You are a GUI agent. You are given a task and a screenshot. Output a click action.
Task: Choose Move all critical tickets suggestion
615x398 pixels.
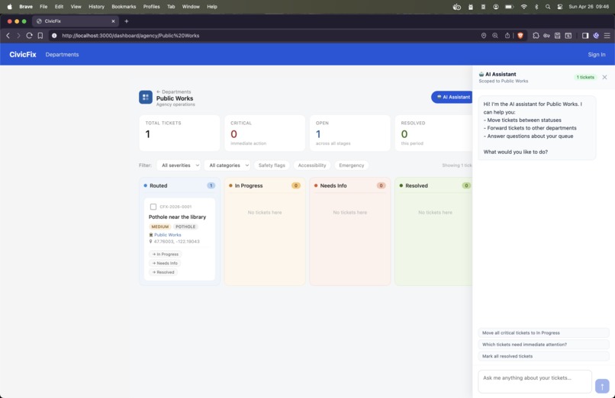543,332
